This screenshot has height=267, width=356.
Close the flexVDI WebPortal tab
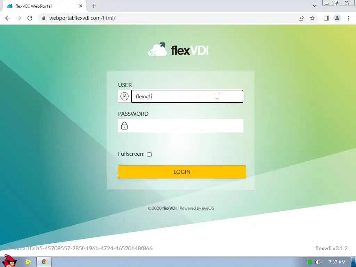coord(81,6)
